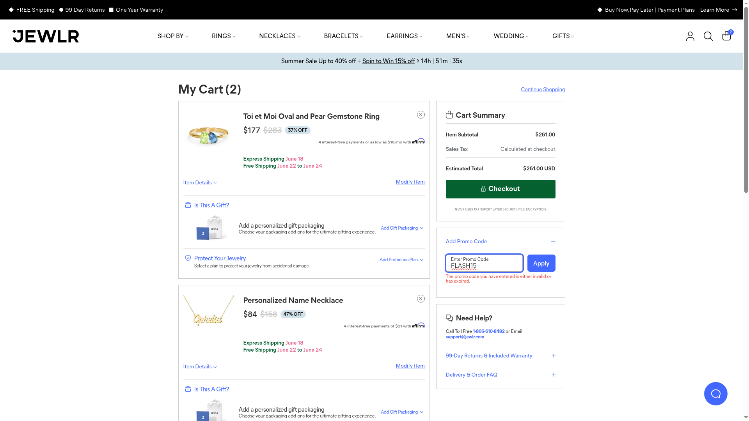
Task: Click the Toi et Moi ring title
Action: (x=311, y=116)
